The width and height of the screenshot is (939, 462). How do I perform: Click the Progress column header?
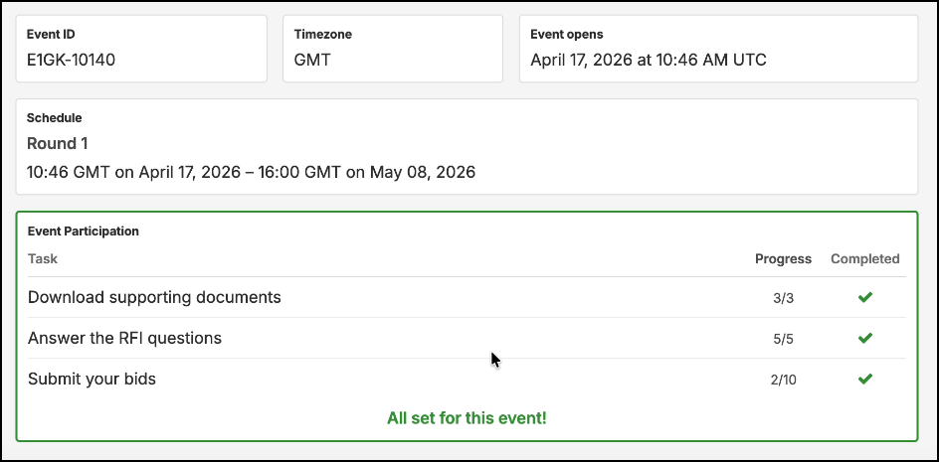click(783, 259)
